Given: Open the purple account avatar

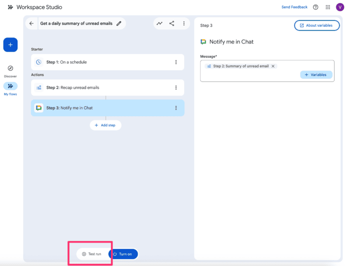Looking at the screenshot, I should 340,7.
